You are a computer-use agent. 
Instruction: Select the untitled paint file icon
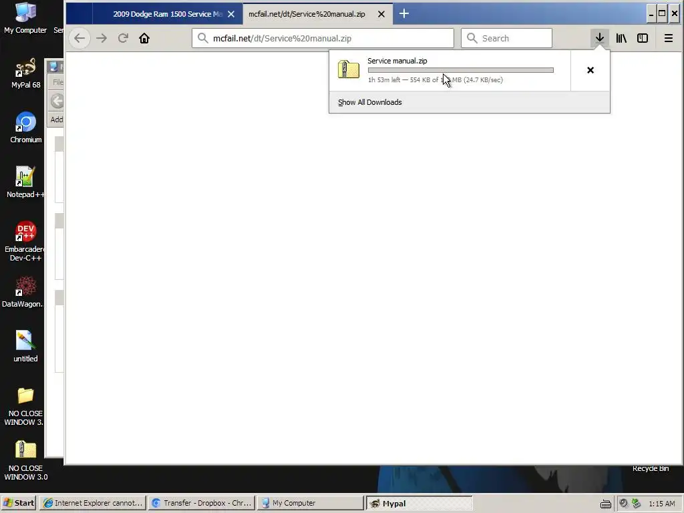point(25,347)
